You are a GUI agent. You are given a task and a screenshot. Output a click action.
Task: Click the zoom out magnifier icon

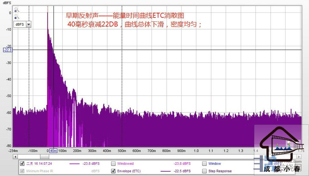[x=16, y=16]
